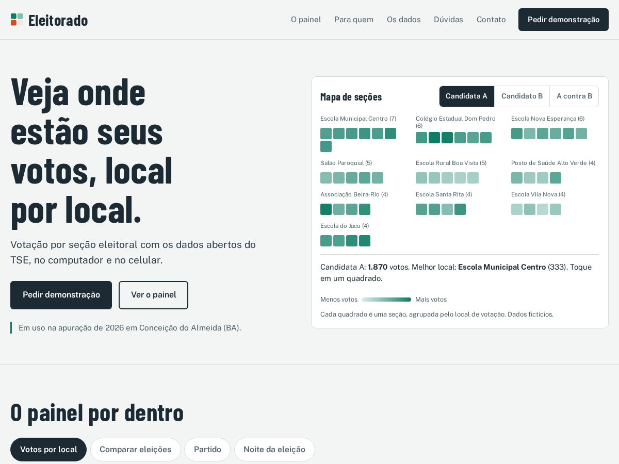
Task: Click hero Pedir demonstração button
Action: (61, 295)
